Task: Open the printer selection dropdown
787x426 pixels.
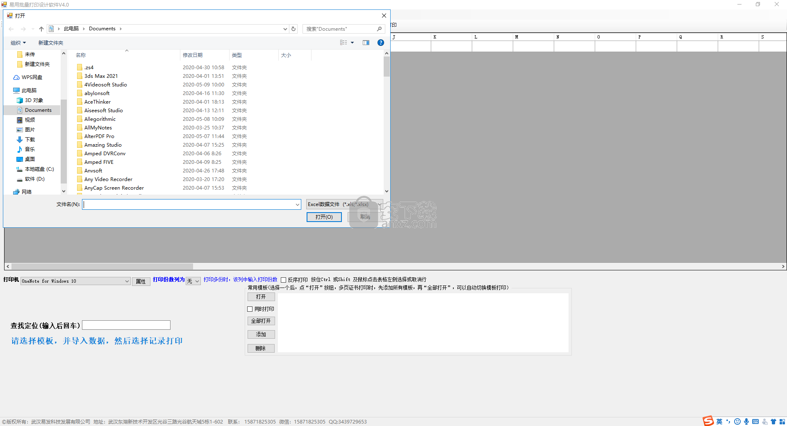Action: coord(127,281)
